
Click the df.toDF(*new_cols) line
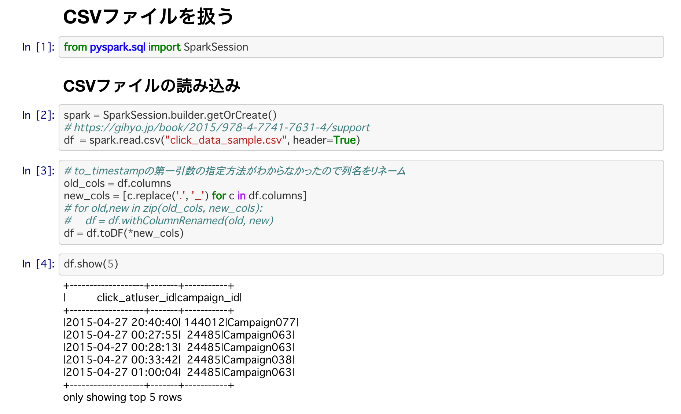[x=124, y=233]
